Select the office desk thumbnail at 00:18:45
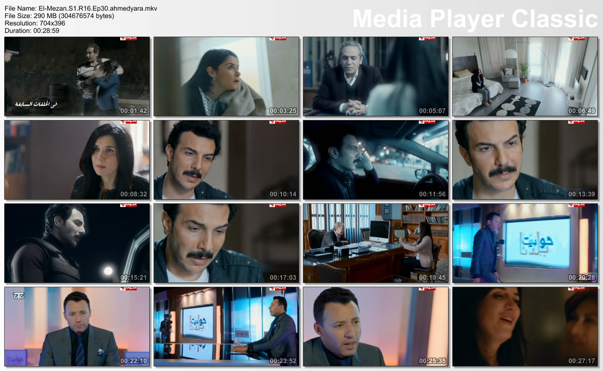The width and height of the screenshot is (603, 371). pyautogui.click(x=376, y=243)
